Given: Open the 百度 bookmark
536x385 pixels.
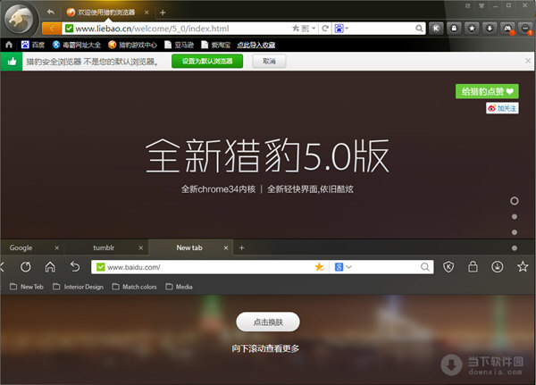Looking at the screenshot, I should pos(33,45).
